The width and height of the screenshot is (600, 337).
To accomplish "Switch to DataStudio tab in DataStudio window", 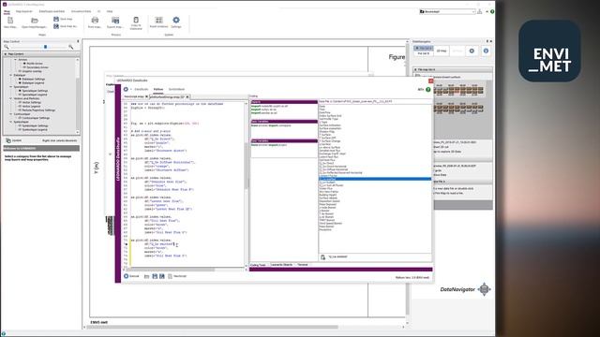I will click(x=142, y=90).
